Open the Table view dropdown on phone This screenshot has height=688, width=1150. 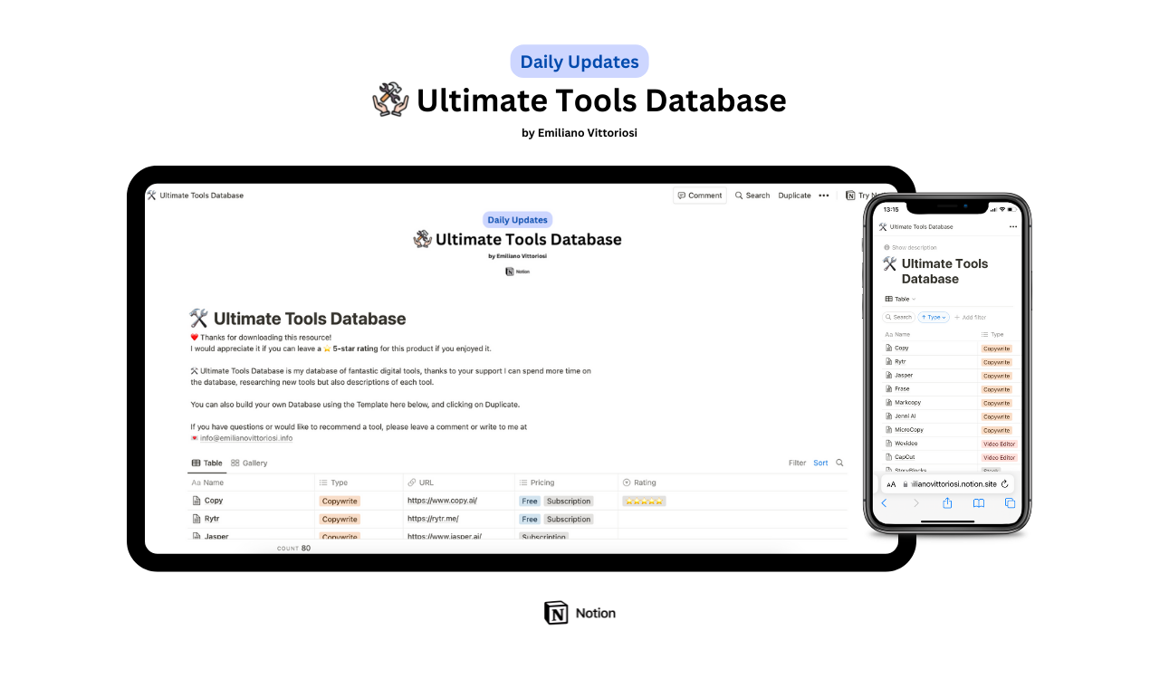[900, 299]
